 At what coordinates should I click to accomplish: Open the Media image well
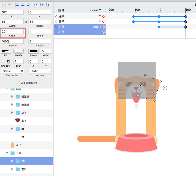point(18,51)
